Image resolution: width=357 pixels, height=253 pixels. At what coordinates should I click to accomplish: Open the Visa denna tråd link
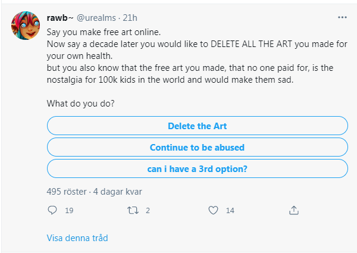coord(77,238)
